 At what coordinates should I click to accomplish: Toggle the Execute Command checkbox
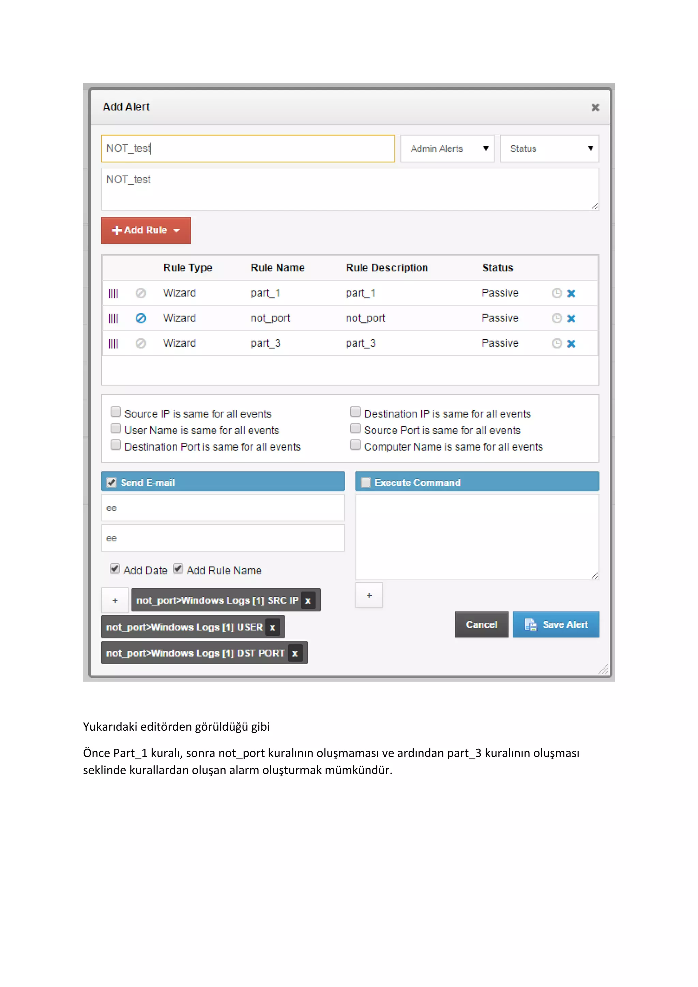366,482
